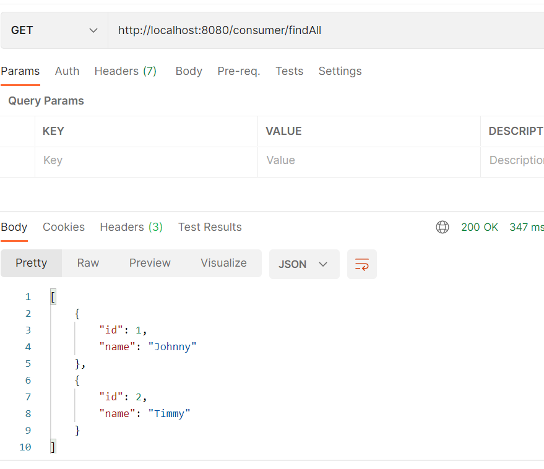
Task: Select the Pretty view button
Action: pos(31,263)
